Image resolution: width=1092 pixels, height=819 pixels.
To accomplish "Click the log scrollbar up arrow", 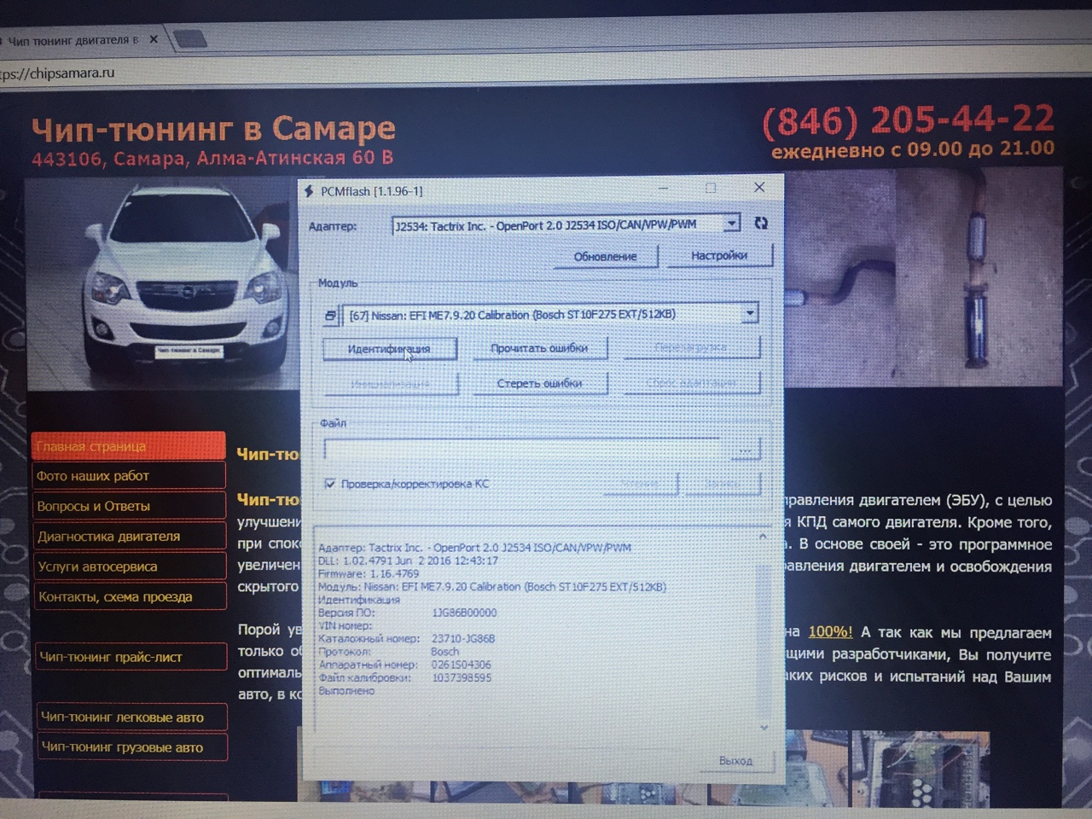I will coord(763,537).
